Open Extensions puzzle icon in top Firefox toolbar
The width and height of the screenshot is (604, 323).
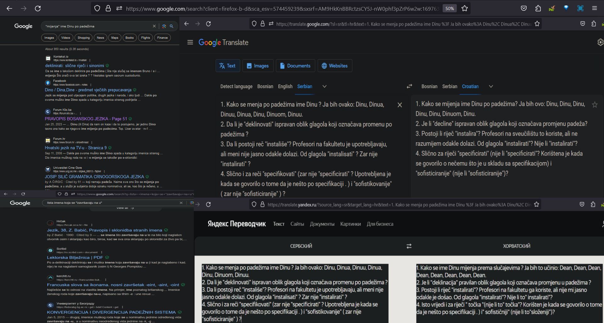pos(538,8)
